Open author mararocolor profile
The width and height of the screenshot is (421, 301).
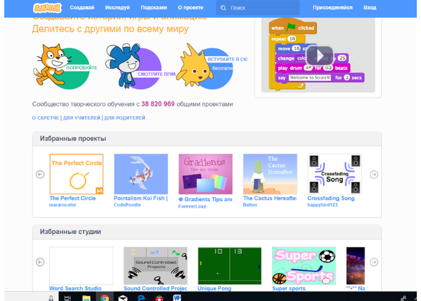[63, 205]
